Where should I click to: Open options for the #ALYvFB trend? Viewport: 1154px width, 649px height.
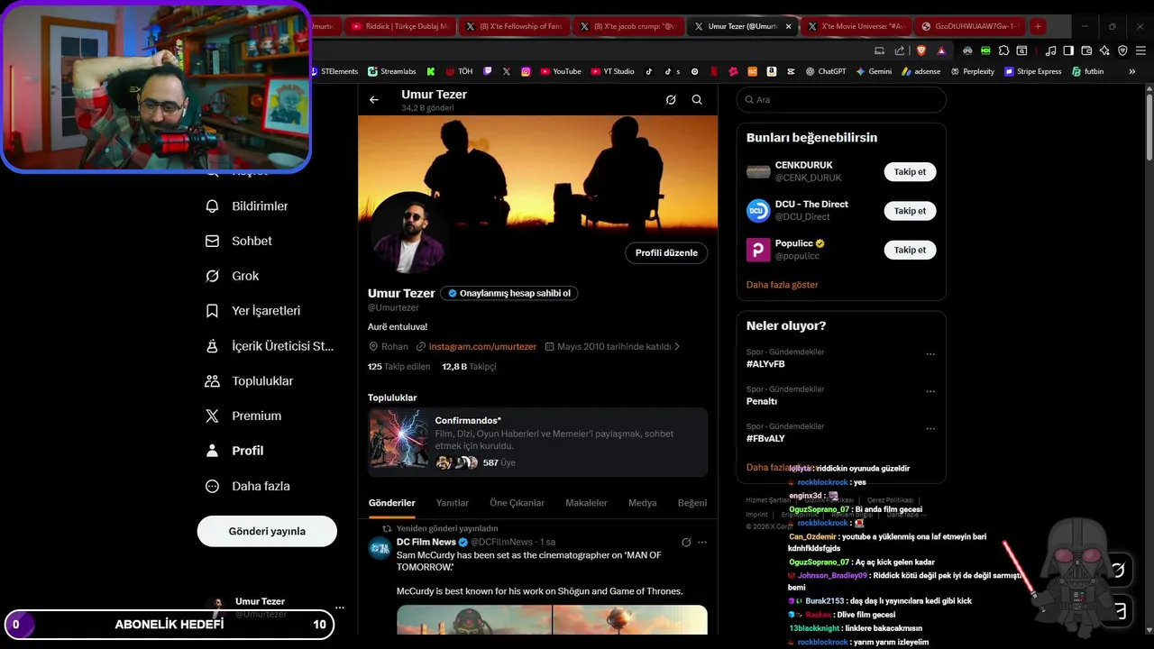(x=930, y=355)
